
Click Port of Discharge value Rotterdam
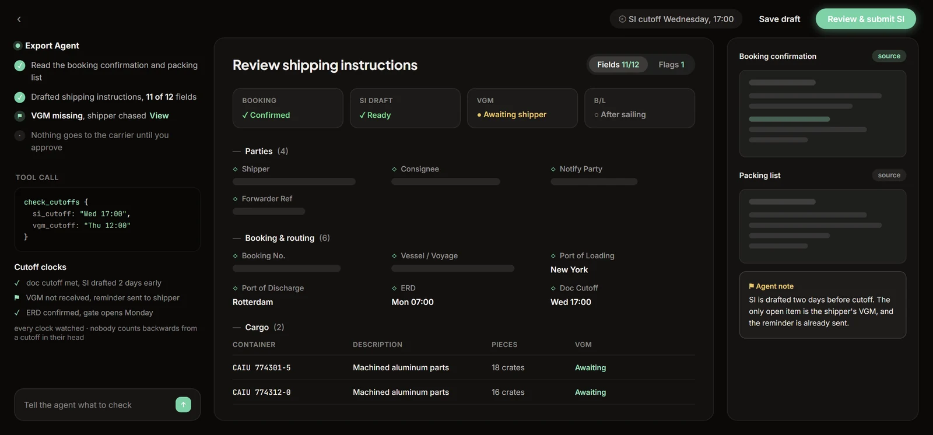tap(253, 302)
